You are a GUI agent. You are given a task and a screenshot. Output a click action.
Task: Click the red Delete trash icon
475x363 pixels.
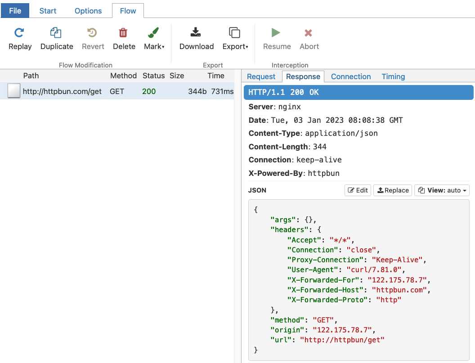tap(123, 33)
